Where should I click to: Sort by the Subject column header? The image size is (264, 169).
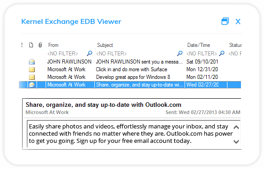105,45
